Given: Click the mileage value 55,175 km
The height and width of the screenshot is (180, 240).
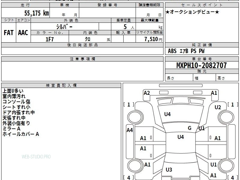Looking at the screenshot, I should pos(37,13).
